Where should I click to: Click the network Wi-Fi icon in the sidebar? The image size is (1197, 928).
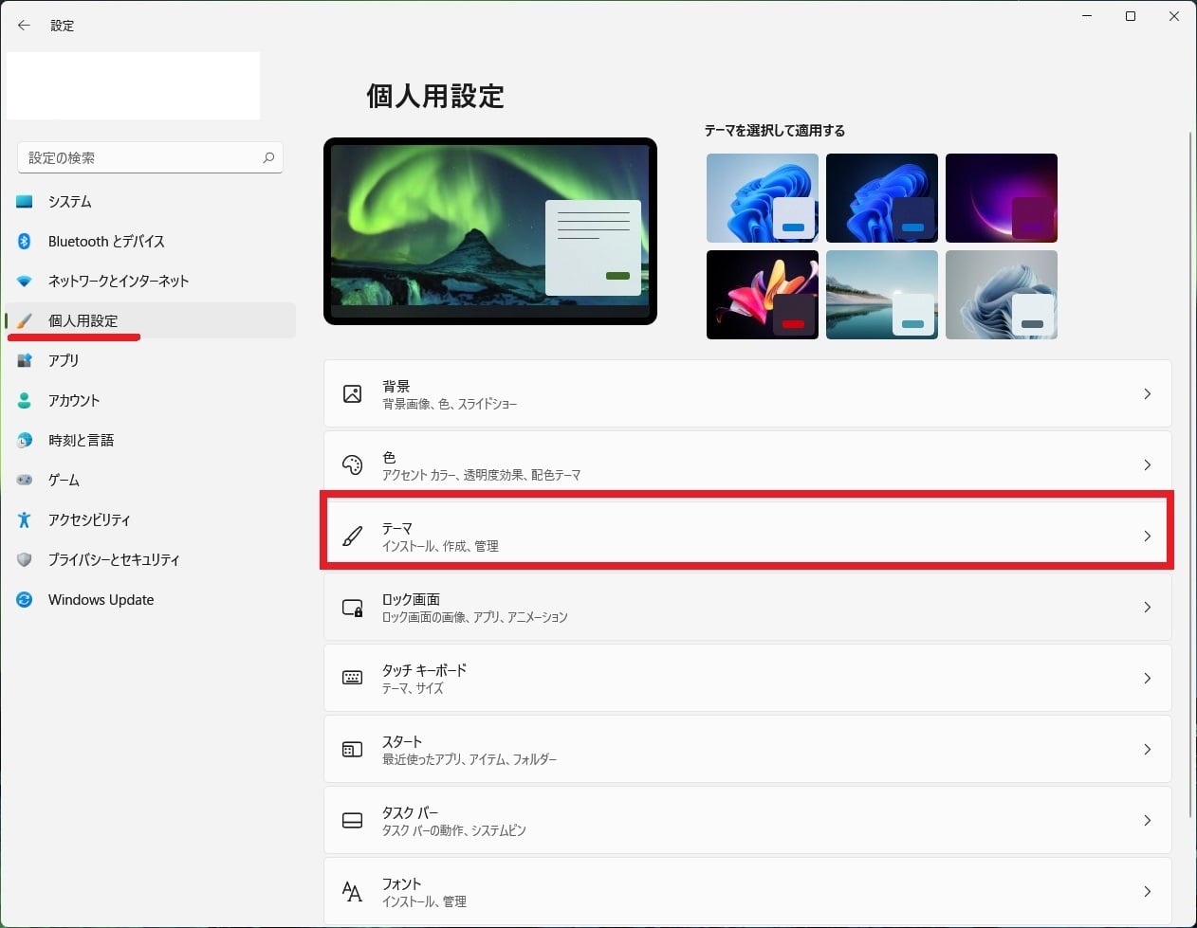[25, 282]
